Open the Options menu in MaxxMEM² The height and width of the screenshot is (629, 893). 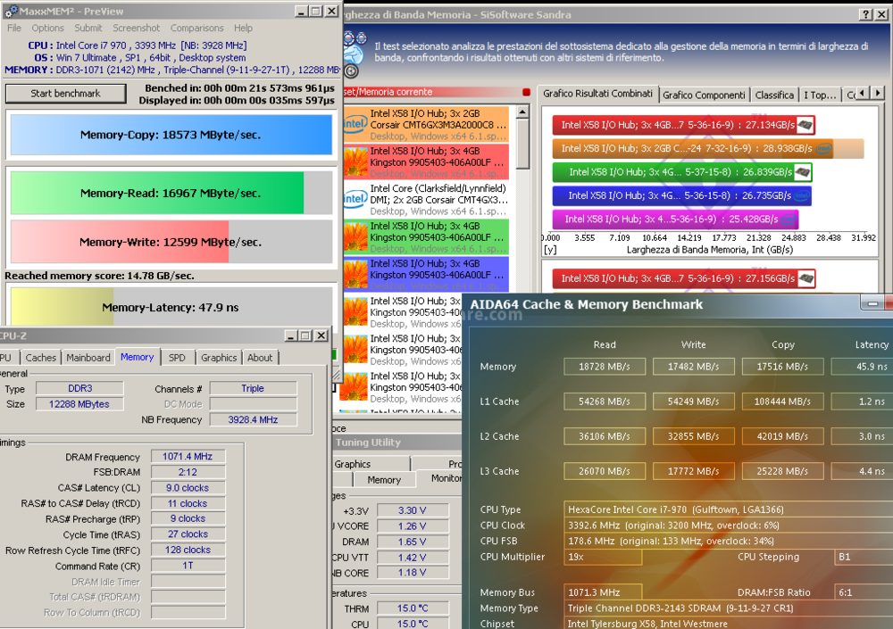pyautogui.click(x=48, y=28)
